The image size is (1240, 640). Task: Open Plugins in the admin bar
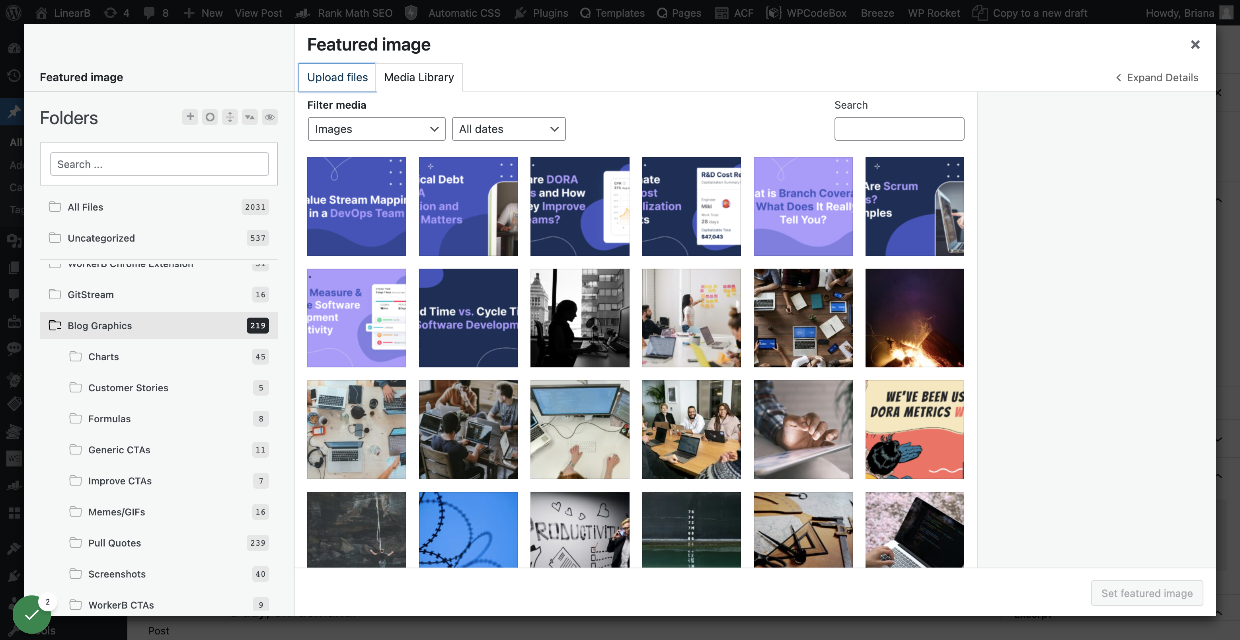541,12
